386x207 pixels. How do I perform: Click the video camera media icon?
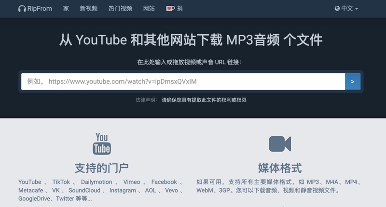(280, 144)
